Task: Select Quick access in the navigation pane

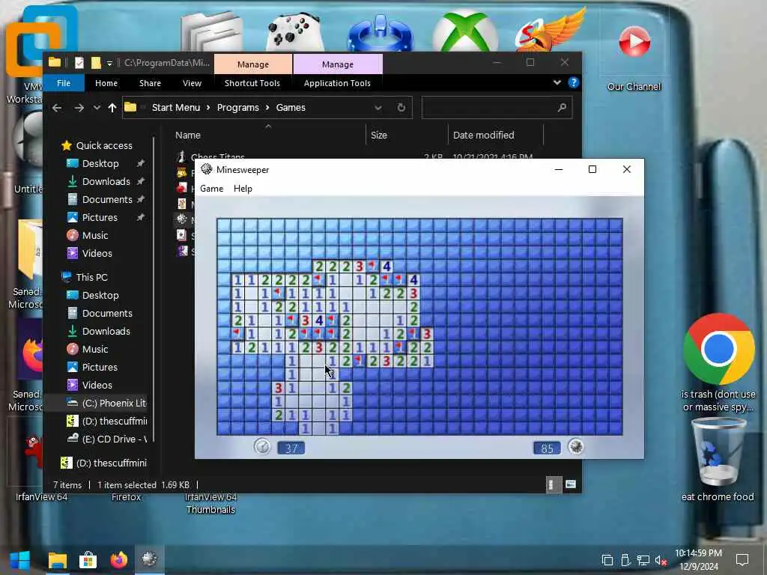Action: pos(103,146)
